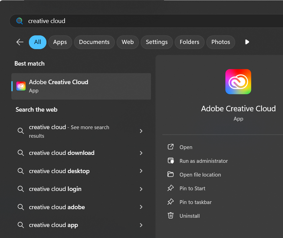Click magnifier icon next to 'creative cloud adobe'
The width and height of the screenshot is (283, 238).
pos(21,207)
